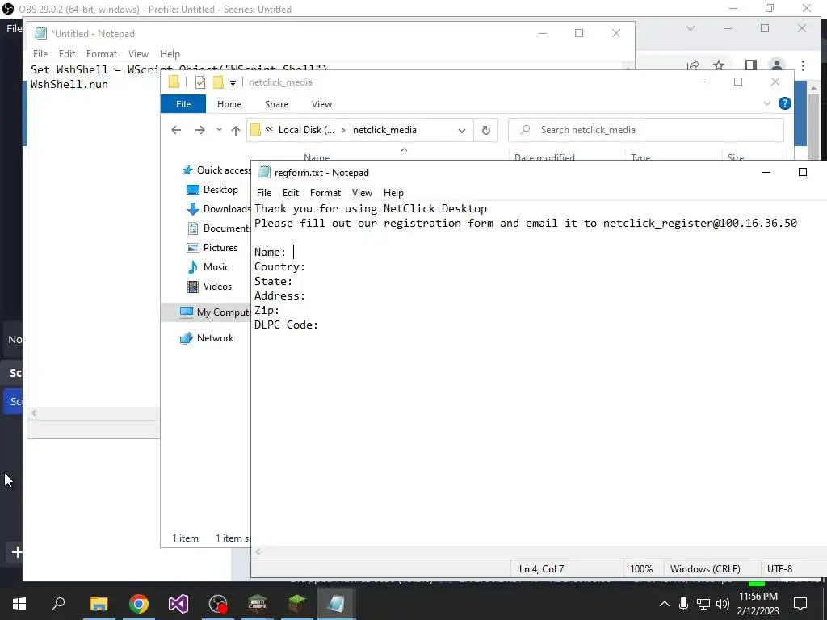
Task: Open Minecraft grass block taskbar icon
Action: point(297,603)
